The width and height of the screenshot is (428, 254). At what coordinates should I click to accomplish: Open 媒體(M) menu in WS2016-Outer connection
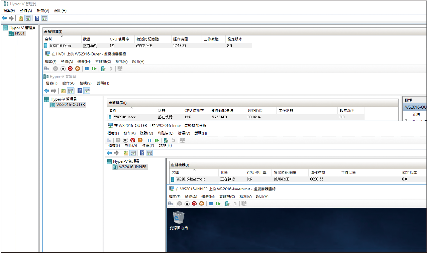tap(84, 61)
